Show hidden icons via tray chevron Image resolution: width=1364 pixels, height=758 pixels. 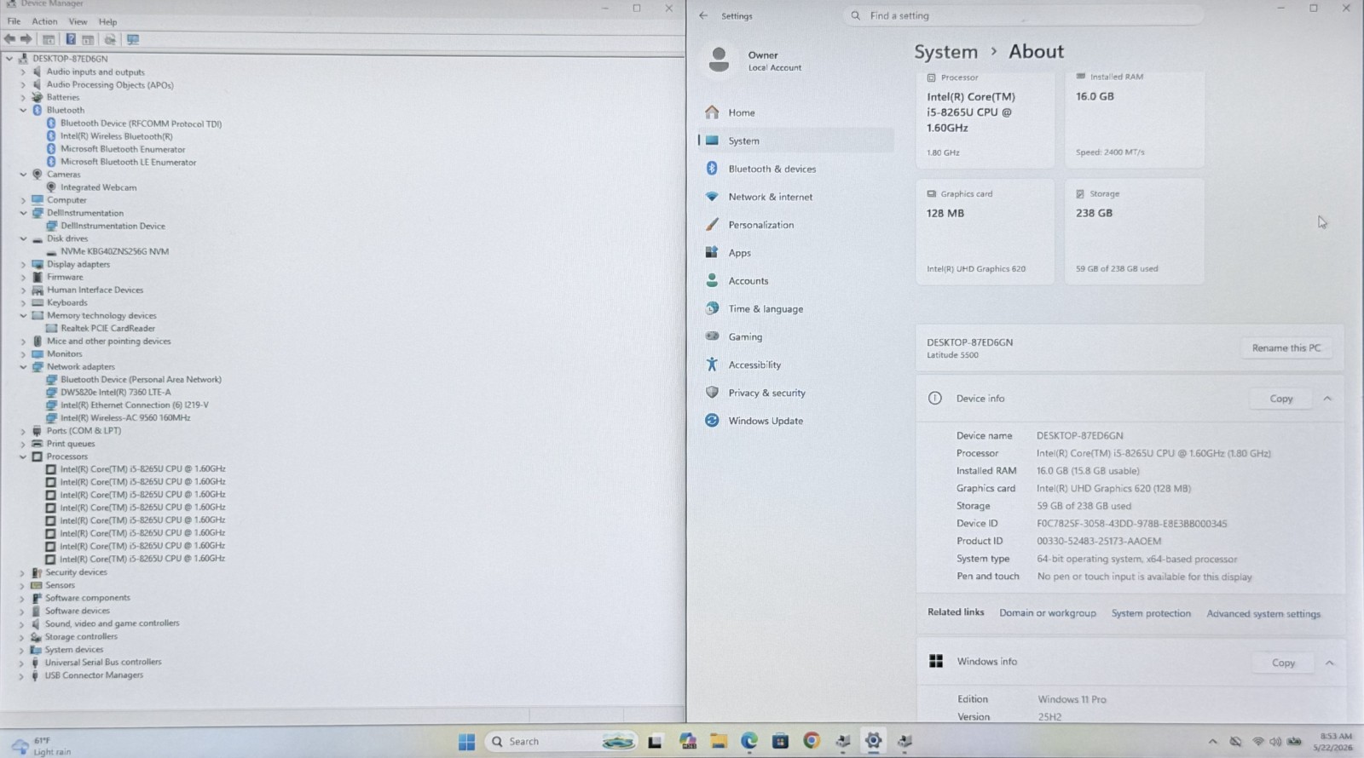pyautogui.click(x=1213, y=742)
